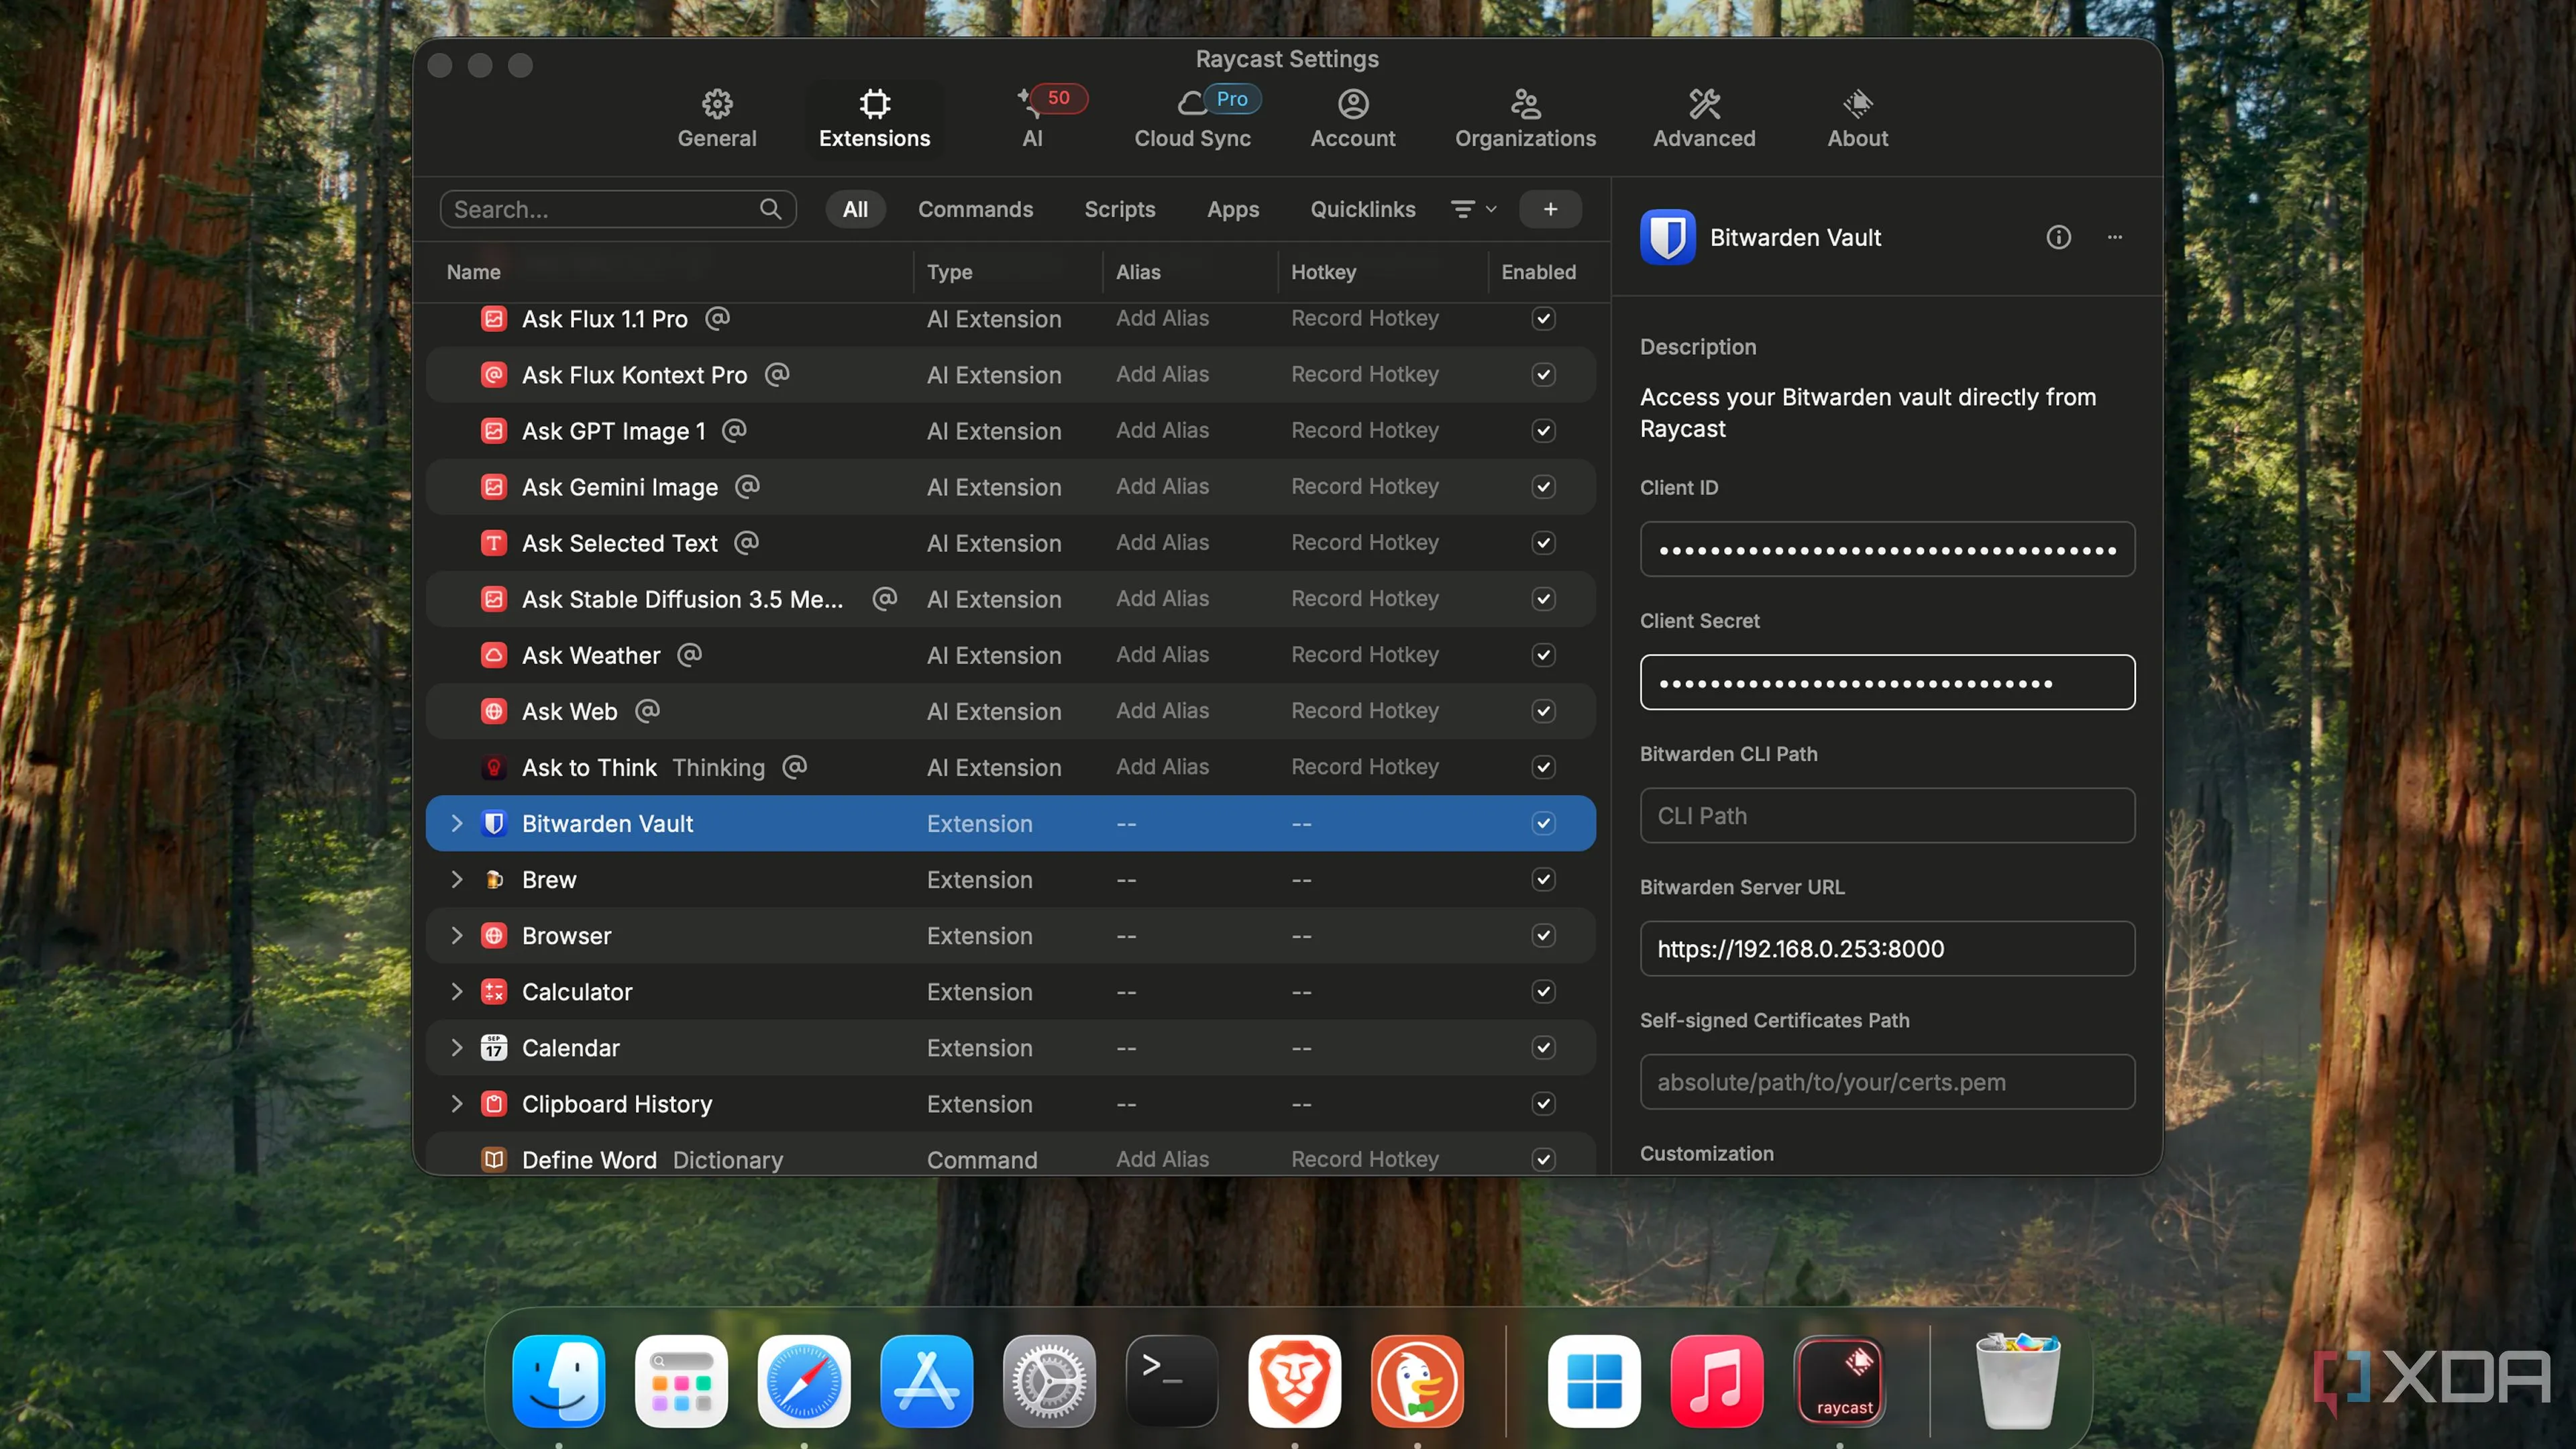The image size is (2576, 1449).
Task: Open Brave browser in the Dock
Action: tap(1294, 1381)
